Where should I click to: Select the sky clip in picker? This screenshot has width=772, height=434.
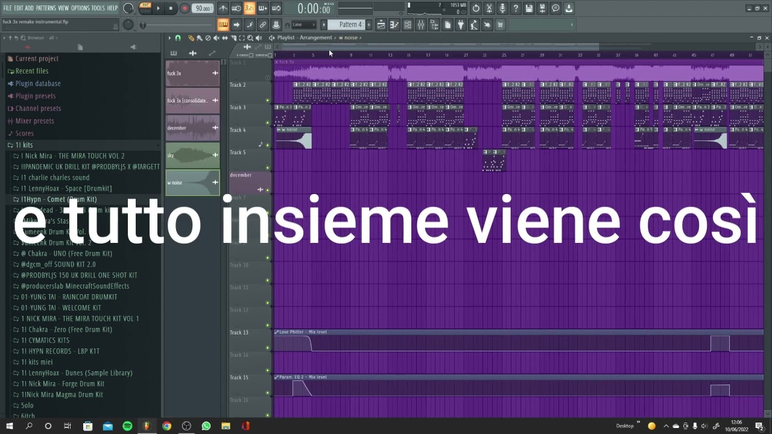click(193, 156)
